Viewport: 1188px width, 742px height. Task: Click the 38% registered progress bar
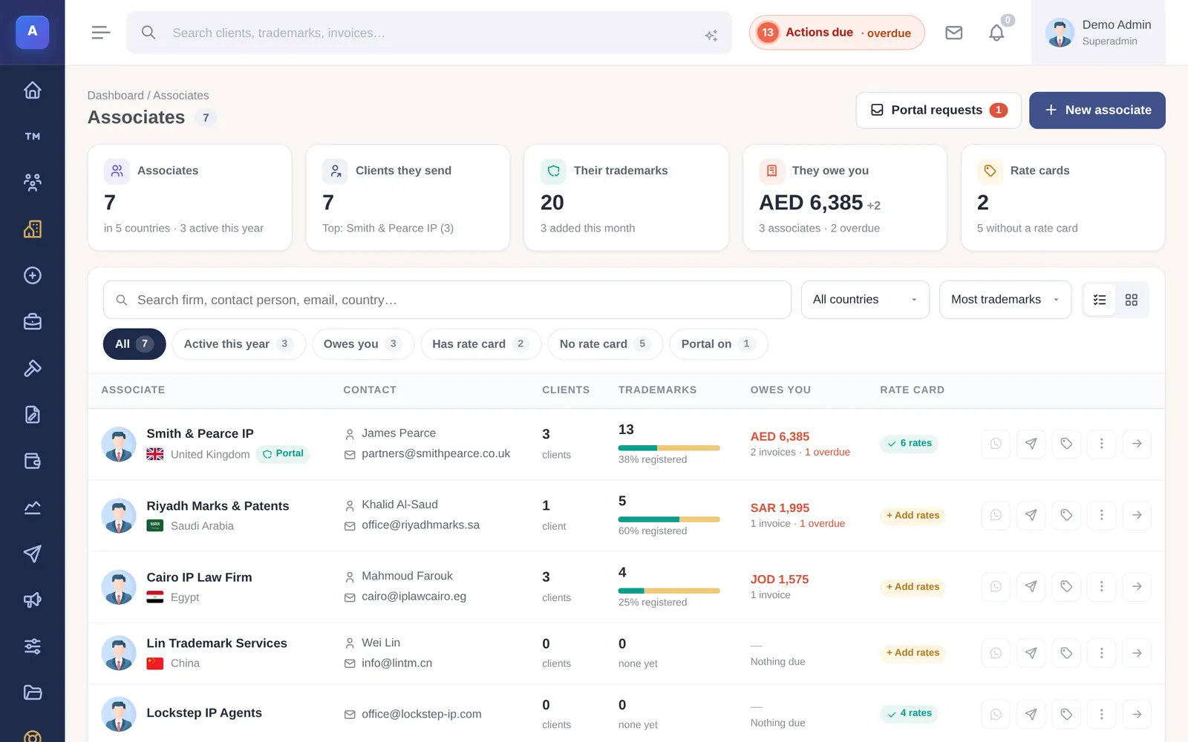pyautogui.click(x=669, y=448)
